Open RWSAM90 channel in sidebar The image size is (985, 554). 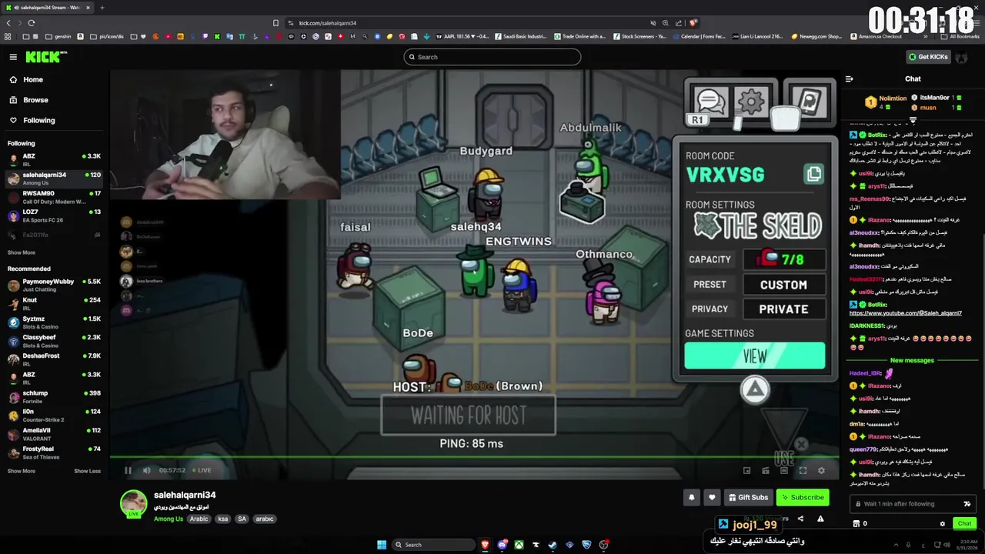[x=54, y=197]
